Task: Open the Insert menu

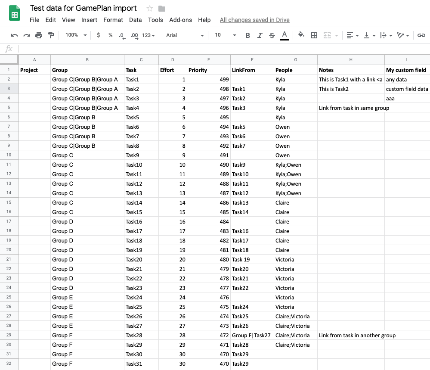Action: click(89, 20)
